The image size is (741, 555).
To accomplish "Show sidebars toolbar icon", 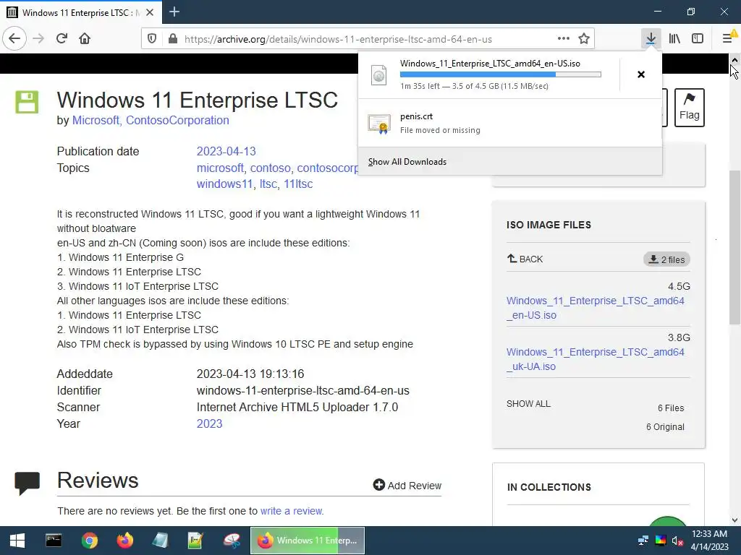I will pos(698,39).
